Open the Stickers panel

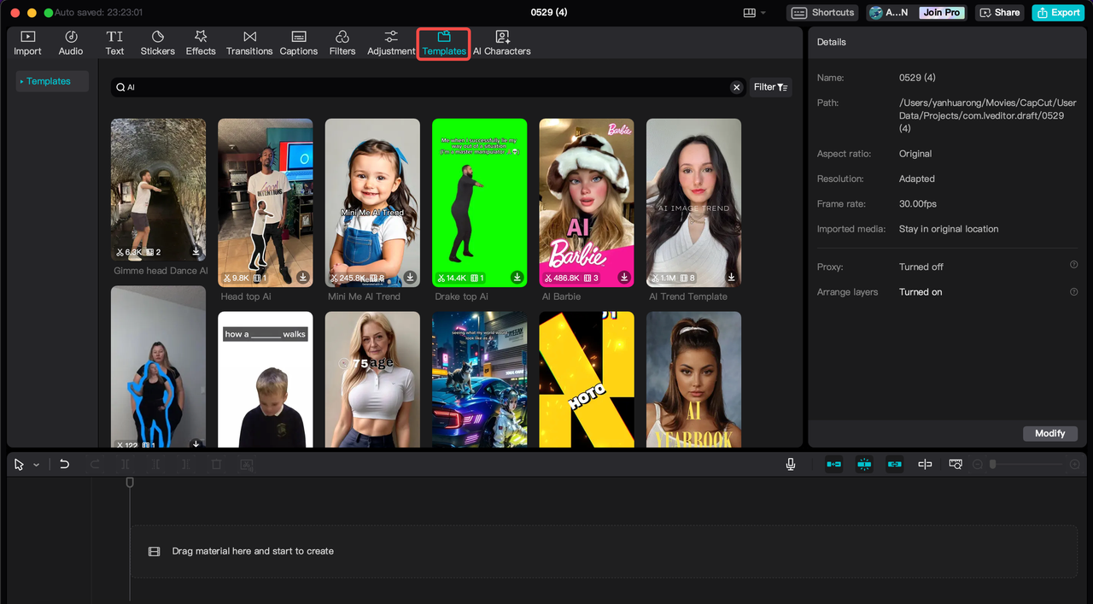pyautogui.click(x=157, y=44)
